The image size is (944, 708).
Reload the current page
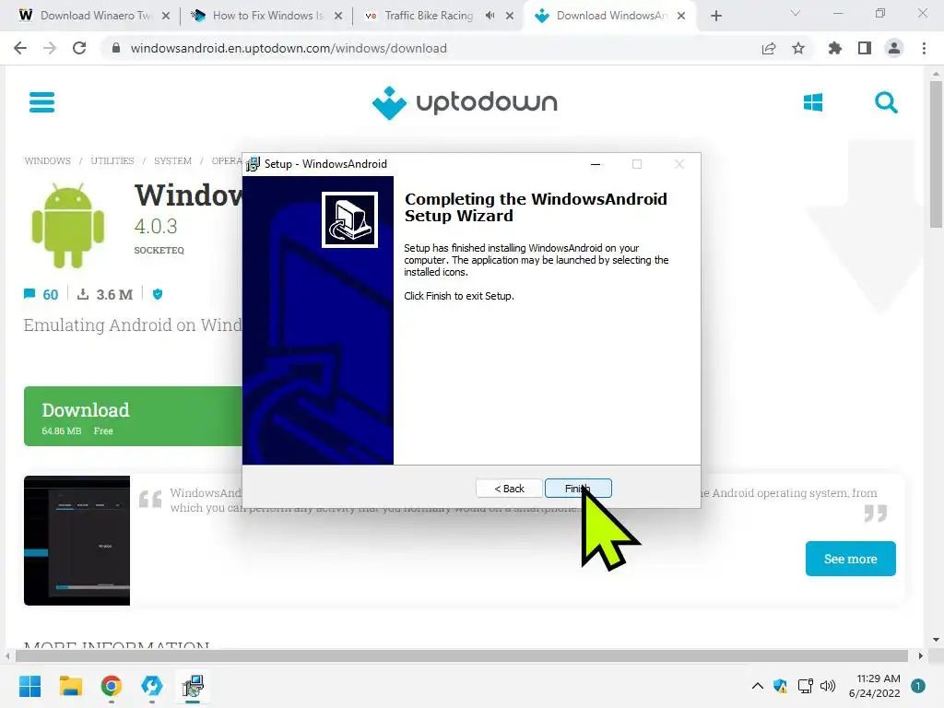point(79,48)
